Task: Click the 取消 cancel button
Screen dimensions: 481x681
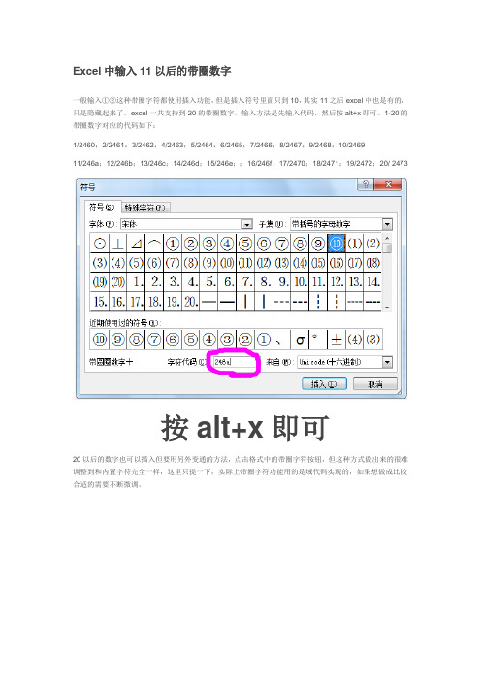Action: (374, 383)
